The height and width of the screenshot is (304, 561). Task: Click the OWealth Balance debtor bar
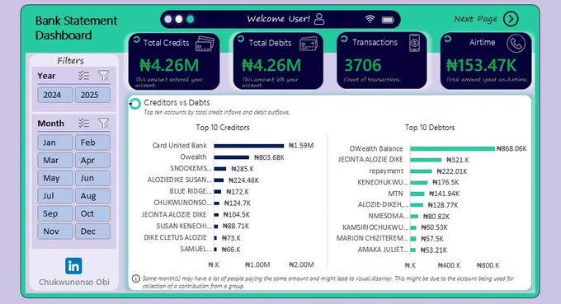point(452,148)
